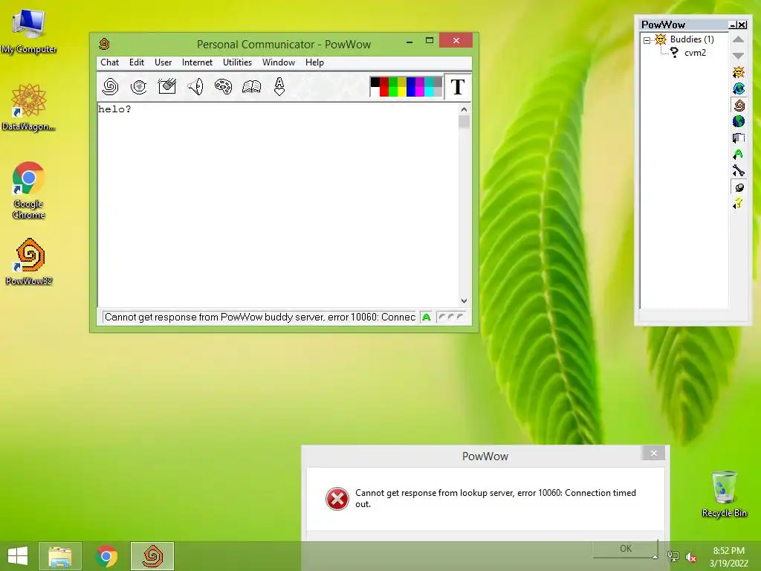The image size is (761, 571).
Task: Select the DataWagon desktop shortcut
Action: (29, 107)
